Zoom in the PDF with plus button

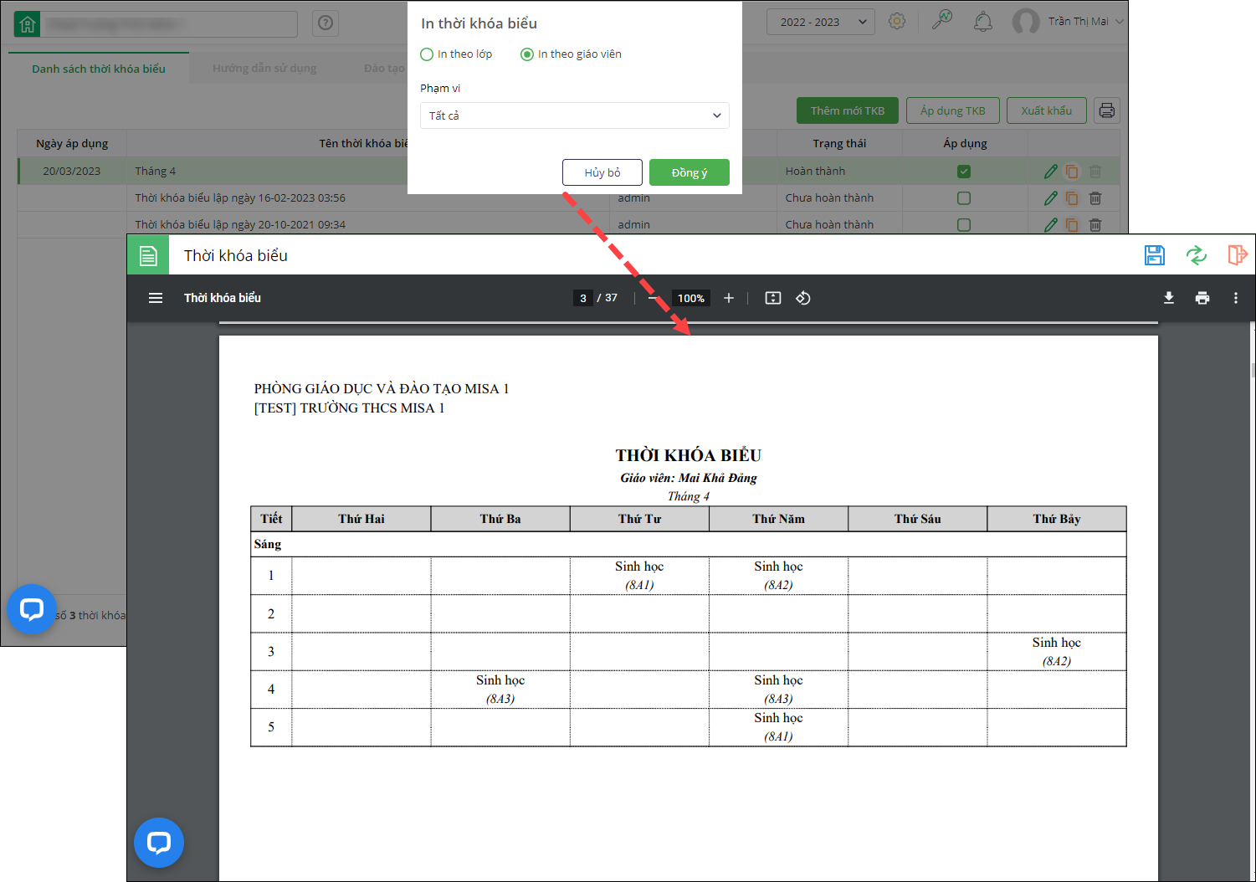coord(729,298)
